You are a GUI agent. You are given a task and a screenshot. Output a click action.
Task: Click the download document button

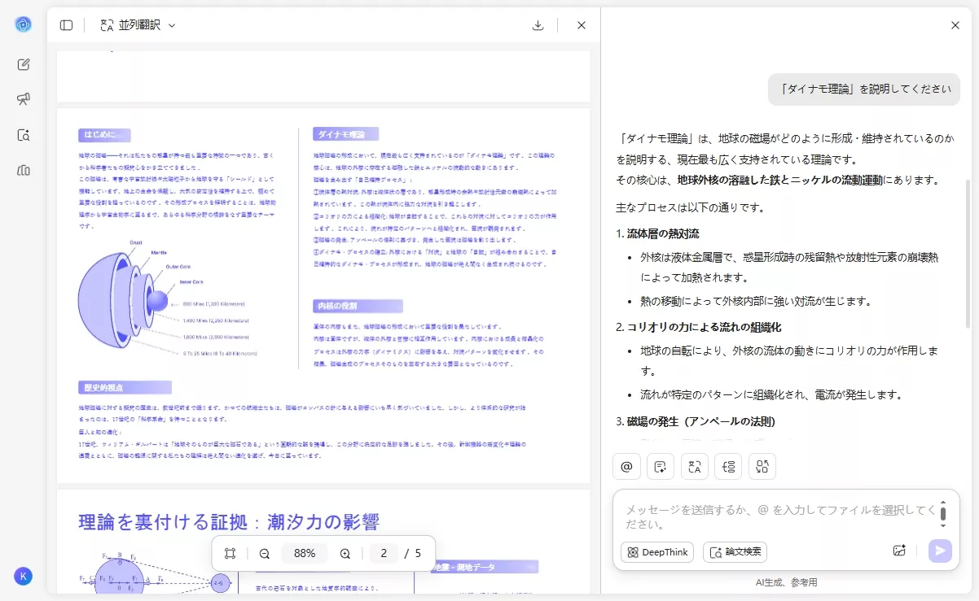(538, 25)
